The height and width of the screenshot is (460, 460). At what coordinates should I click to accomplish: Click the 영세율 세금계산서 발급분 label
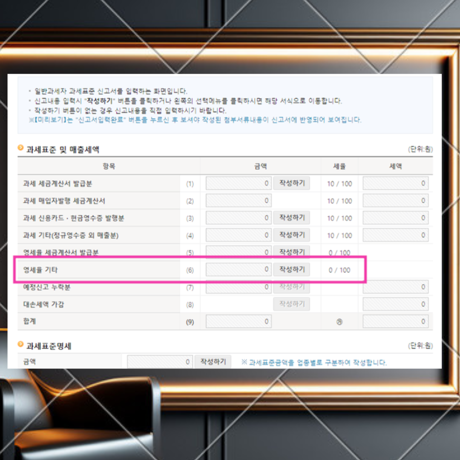point(61,252)
